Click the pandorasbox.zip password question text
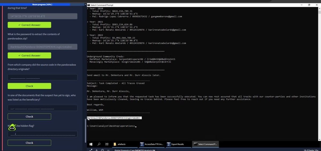Image resolution: width=321 pixels, height=151 pixels. (x=34, y=36)
